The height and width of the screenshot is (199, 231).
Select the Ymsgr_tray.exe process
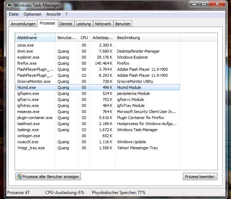[98, 148]
